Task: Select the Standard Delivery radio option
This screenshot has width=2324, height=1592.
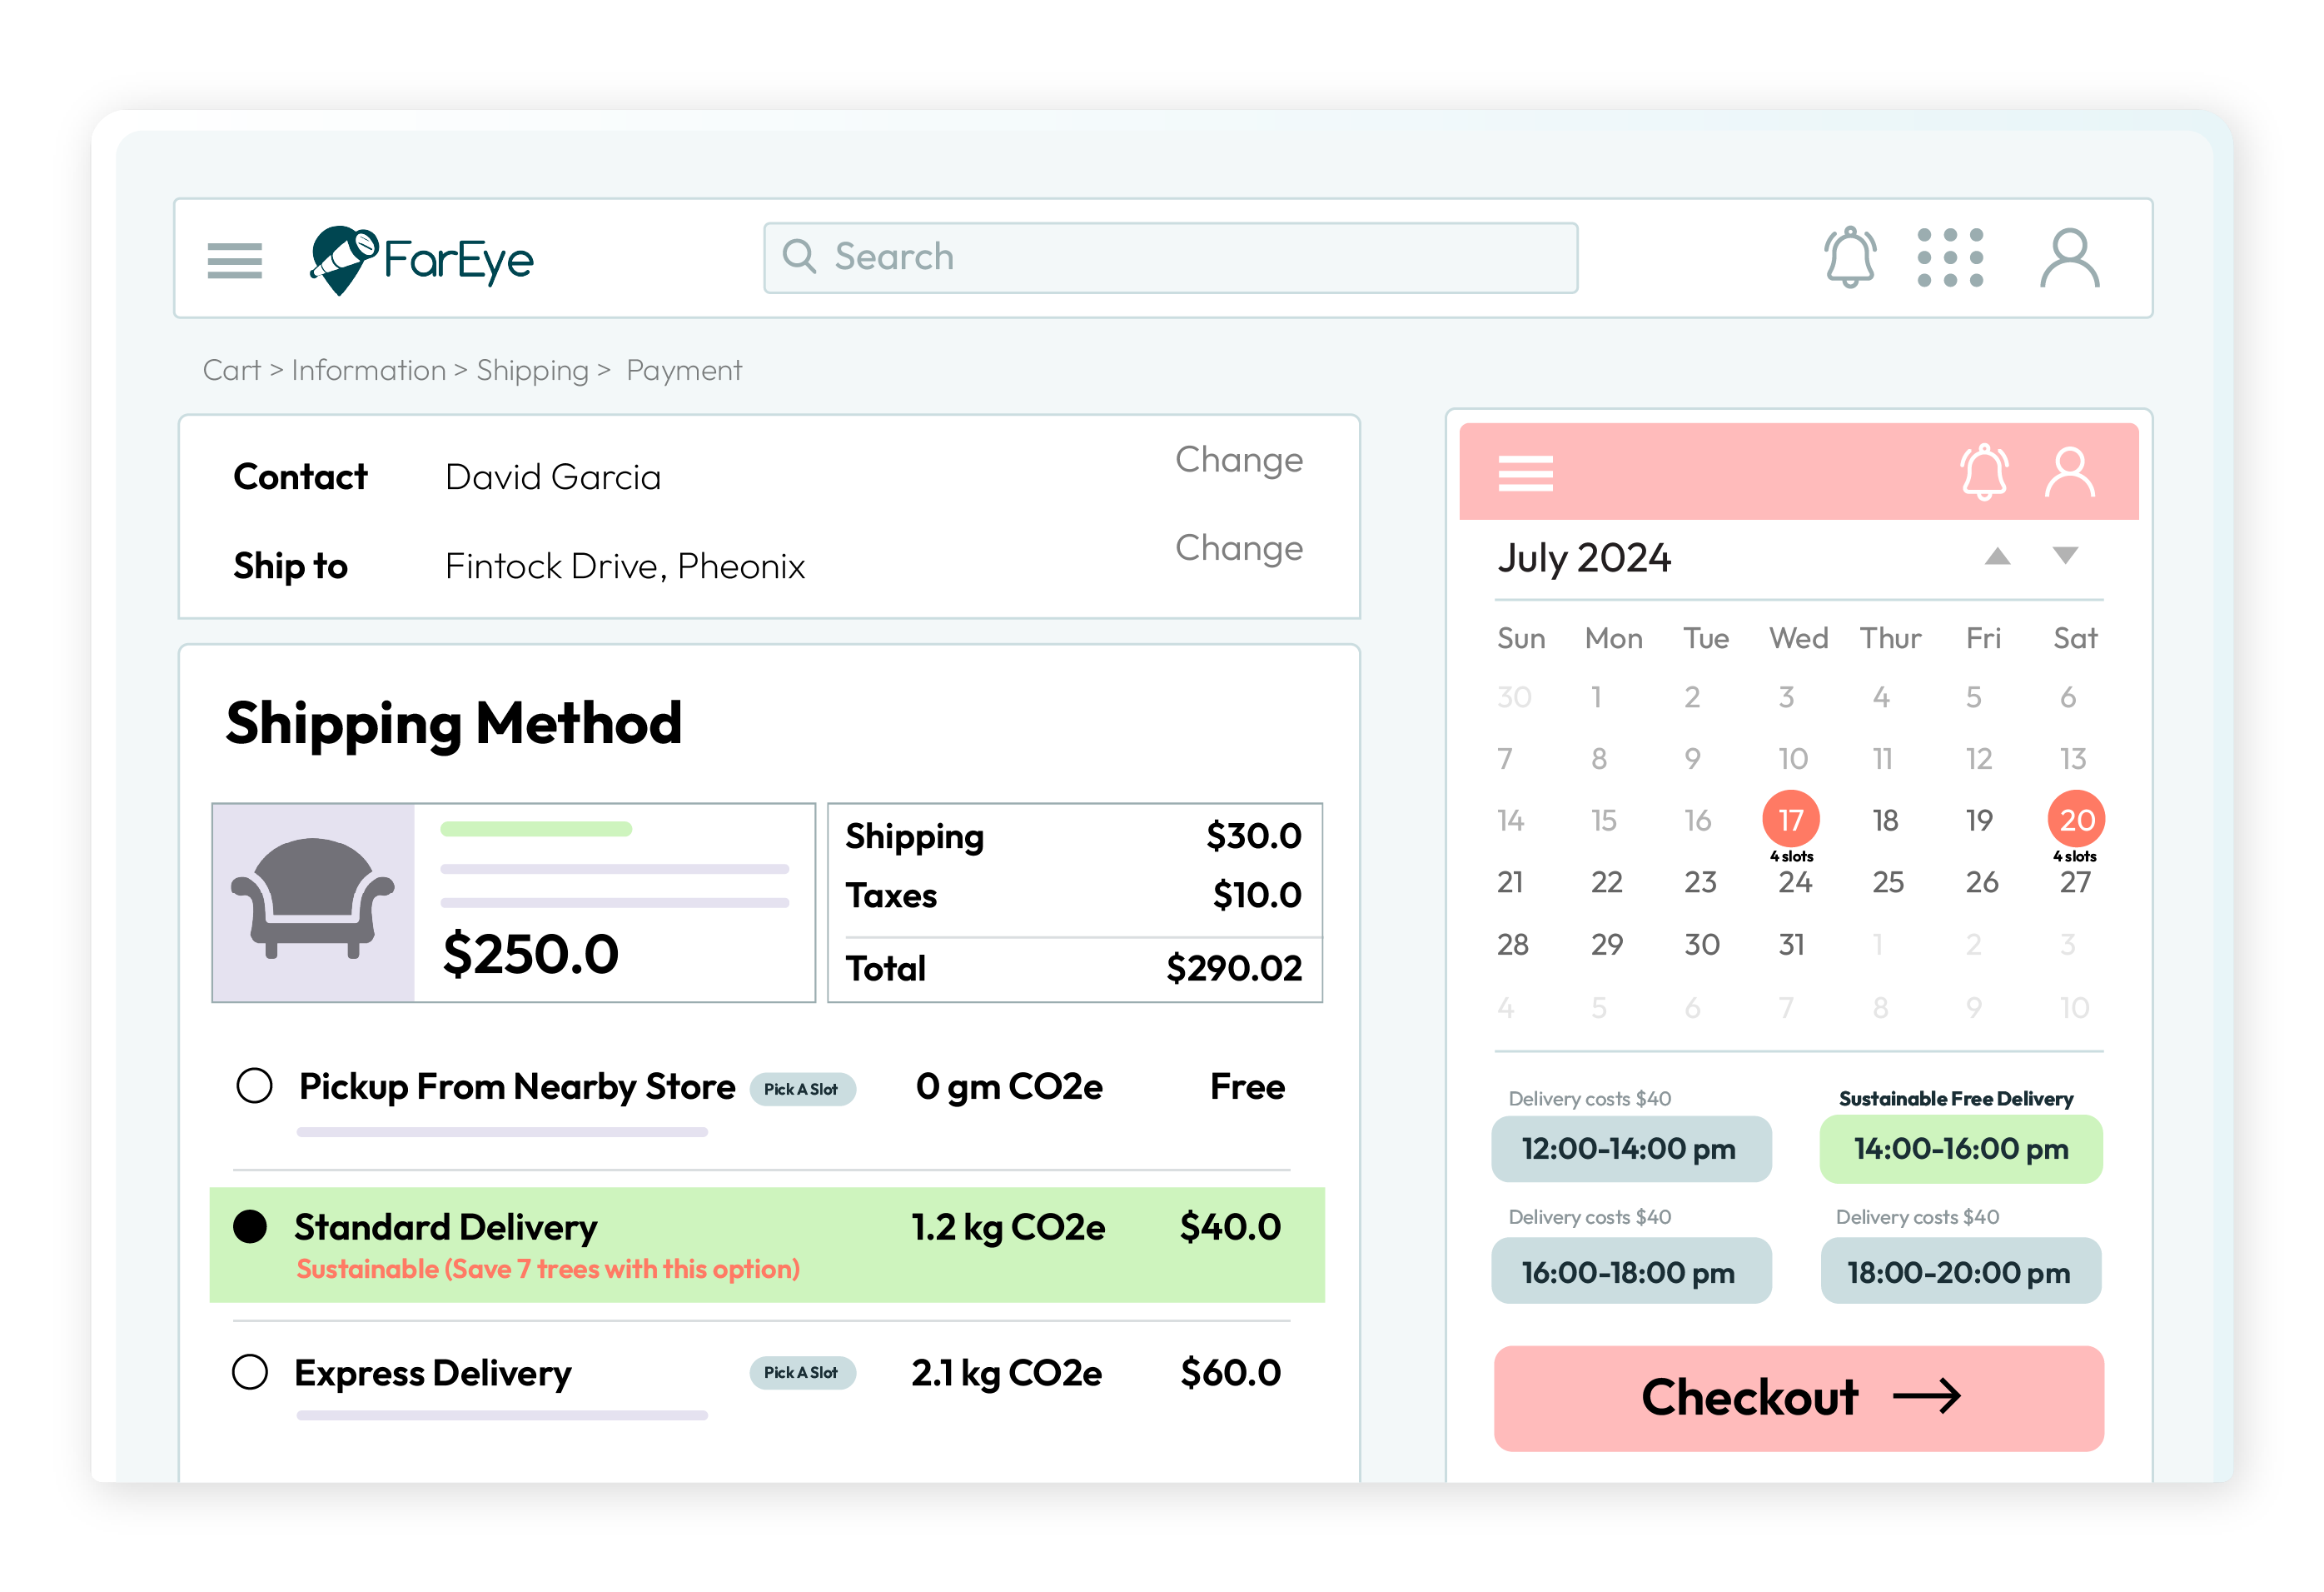Action: pos(250,1225)
